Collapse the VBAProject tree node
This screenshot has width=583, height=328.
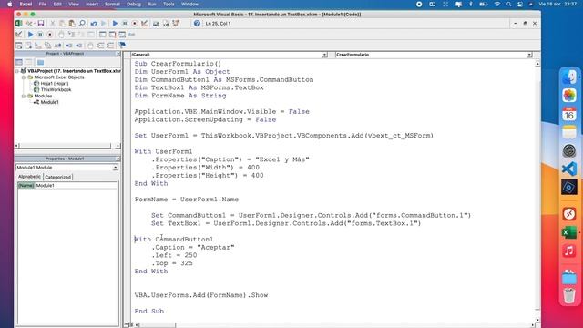coord(17,71)
